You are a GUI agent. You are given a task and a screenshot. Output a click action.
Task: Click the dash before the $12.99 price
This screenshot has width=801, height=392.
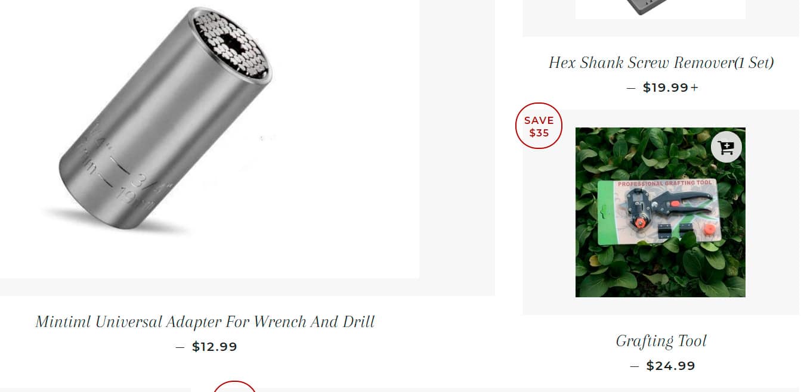point(180,347)
